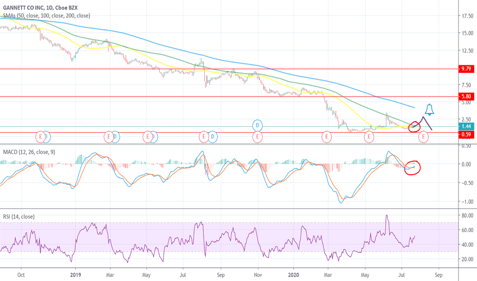Screen dimensions: 477x281
Task: Click the 2020 label on time axis
Action: 294,275
